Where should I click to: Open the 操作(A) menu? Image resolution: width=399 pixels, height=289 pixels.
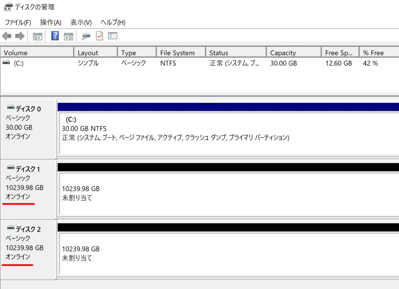tap(51, 23)
